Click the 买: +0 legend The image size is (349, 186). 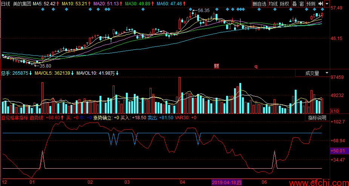point(72,118)
